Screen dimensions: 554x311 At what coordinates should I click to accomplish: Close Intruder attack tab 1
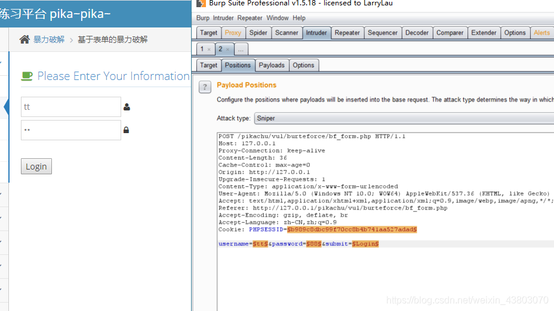tap(209, 50)
